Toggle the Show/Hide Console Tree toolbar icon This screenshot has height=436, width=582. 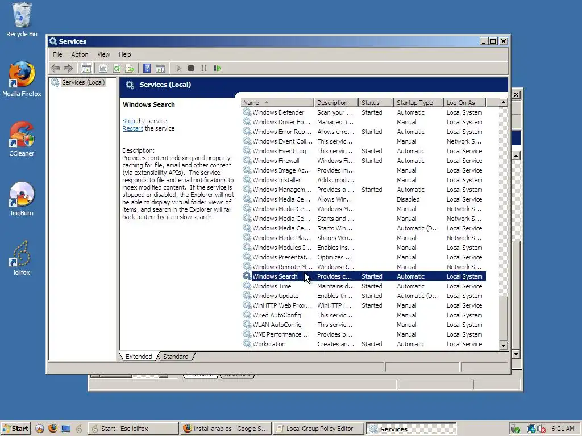86,68
